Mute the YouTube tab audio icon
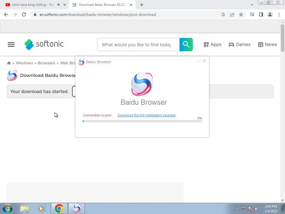The width and height of the screenshot is (285, 214). 58,5
